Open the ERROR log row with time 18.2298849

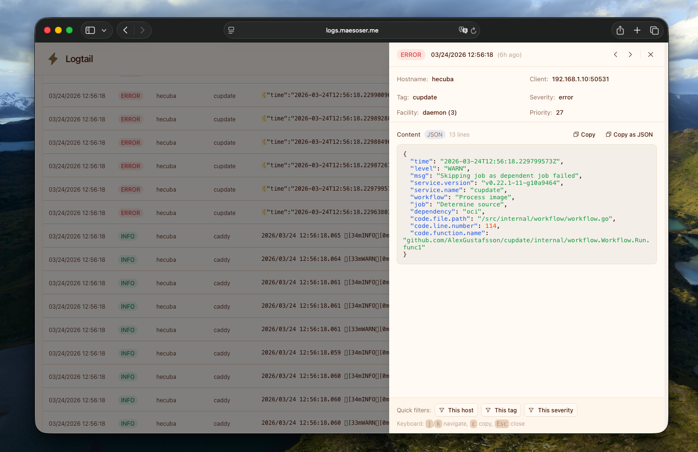point(216,142)
